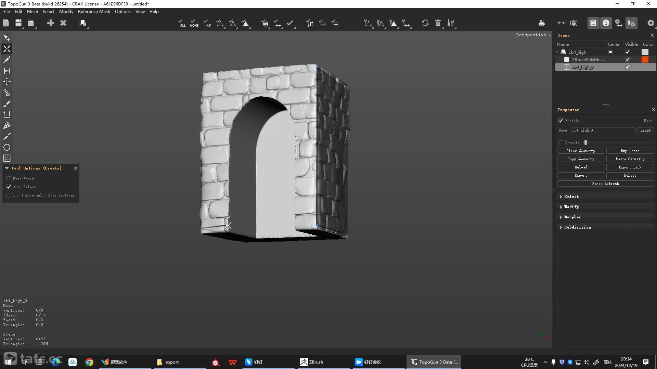
Task: Click the Reset button
Action: [645, 130]
